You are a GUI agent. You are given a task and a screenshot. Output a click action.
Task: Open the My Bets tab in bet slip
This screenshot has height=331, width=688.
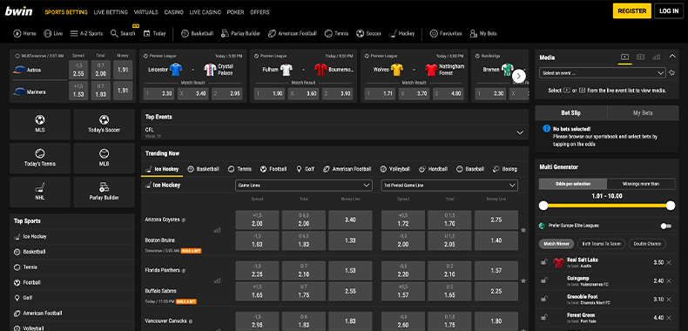pos(643,113)
